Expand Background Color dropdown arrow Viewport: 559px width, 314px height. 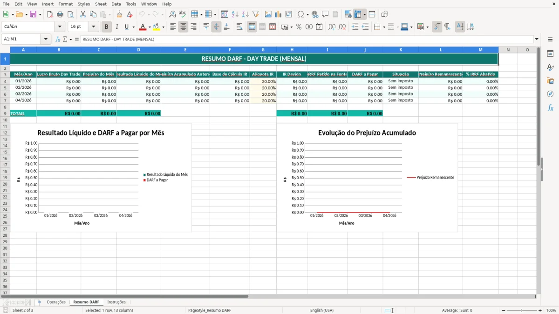click(163, 27)
